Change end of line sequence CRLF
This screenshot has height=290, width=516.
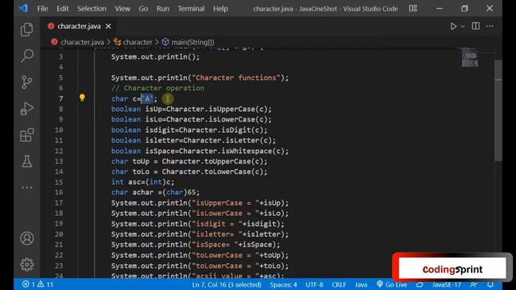pos(339,284)
